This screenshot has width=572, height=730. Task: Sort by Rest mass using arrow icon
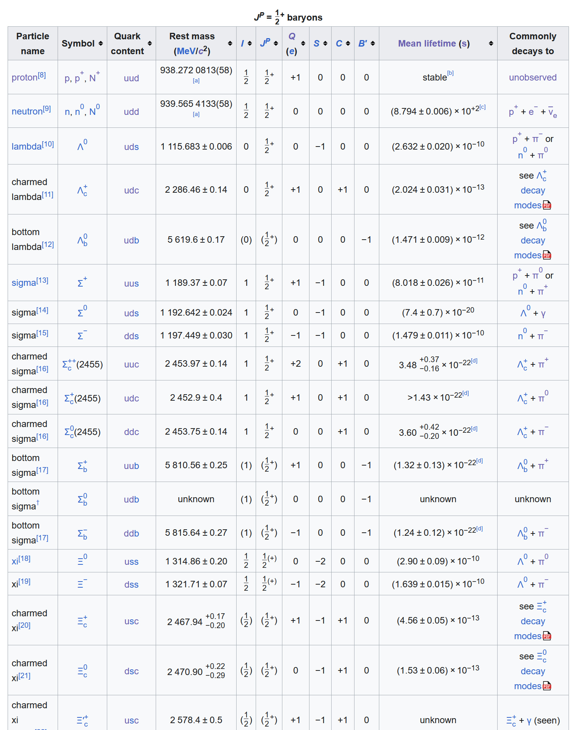(x=230, y=44)
